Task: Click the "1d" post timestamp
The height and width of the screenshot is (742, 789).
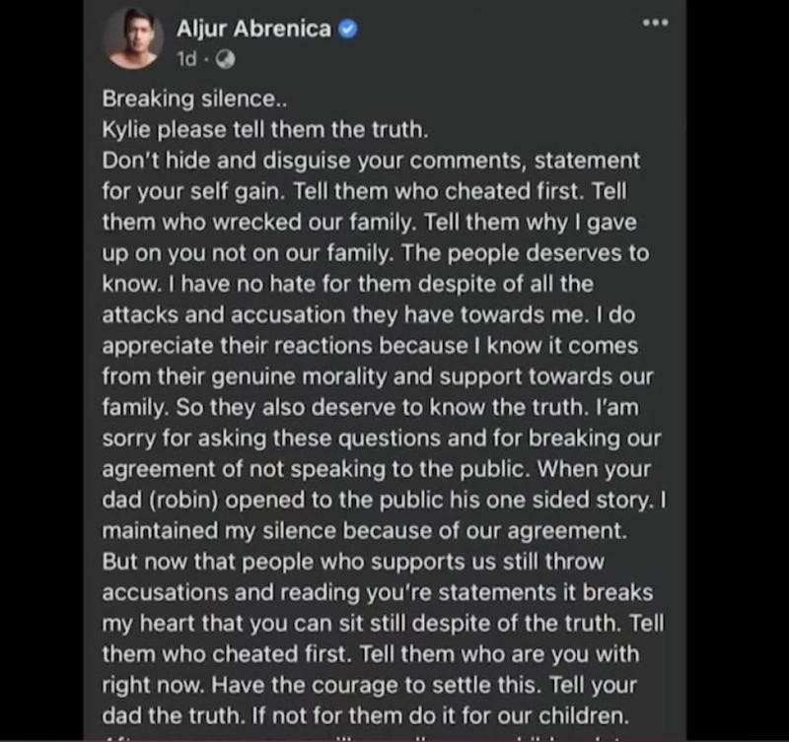Action: [185, 58]
